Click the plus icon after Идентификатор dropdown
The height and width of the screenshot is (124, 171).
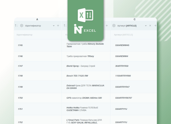(58, 26)
